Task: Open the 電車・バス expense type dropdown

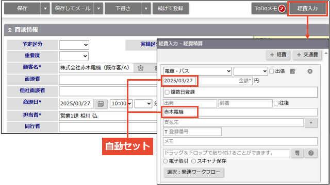Action: (x=197, y=71)
